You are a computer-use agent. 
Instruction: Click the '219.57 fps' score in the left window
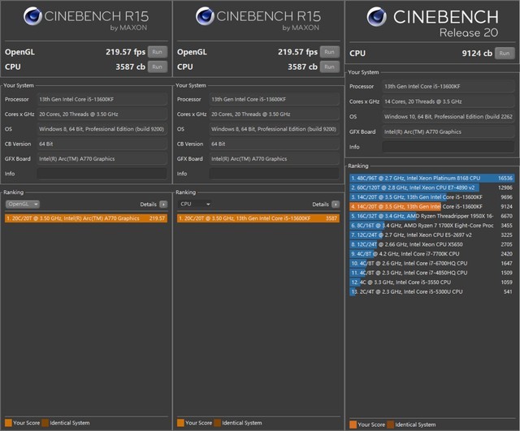click(x=125, y=52)
